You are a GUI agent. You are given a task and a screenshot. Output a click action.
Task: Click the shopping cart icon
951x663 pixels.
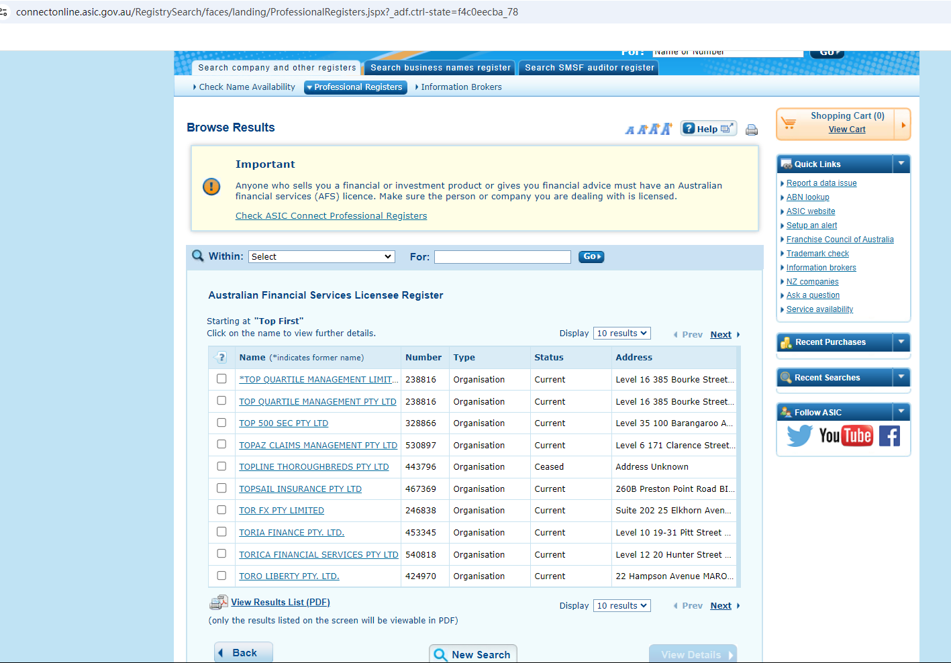[789, 123]
